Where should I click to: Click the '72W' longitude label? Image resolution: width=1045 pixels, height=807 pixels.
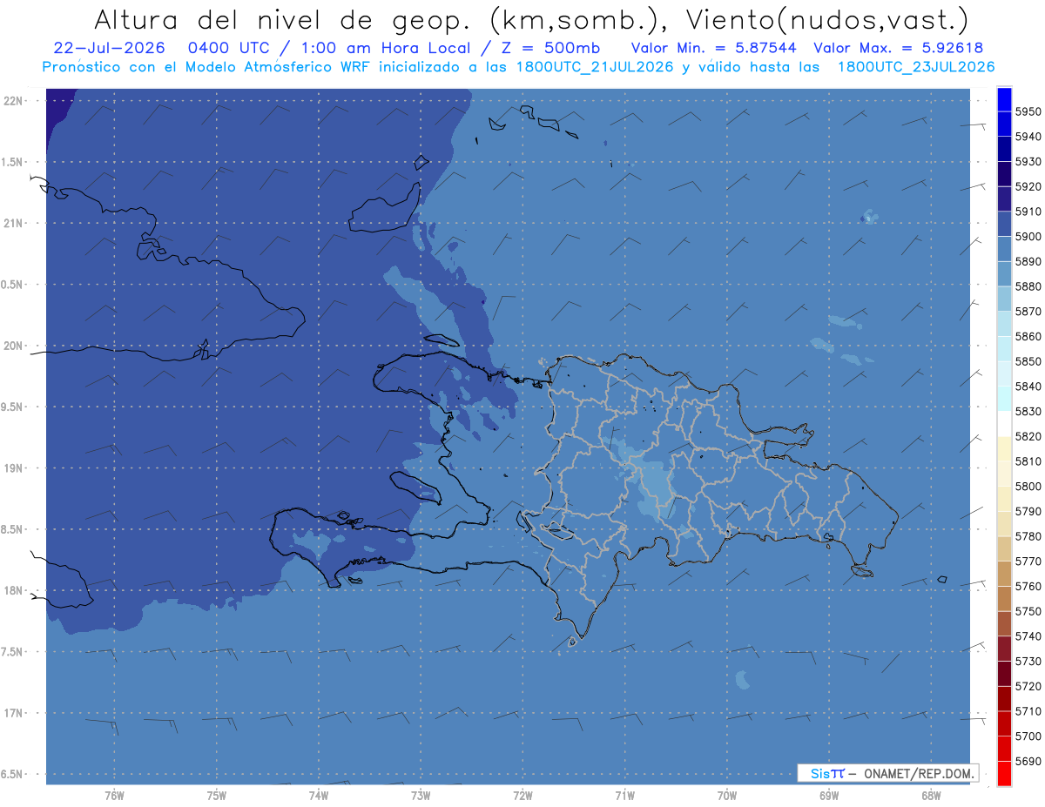tap(522, 795)
